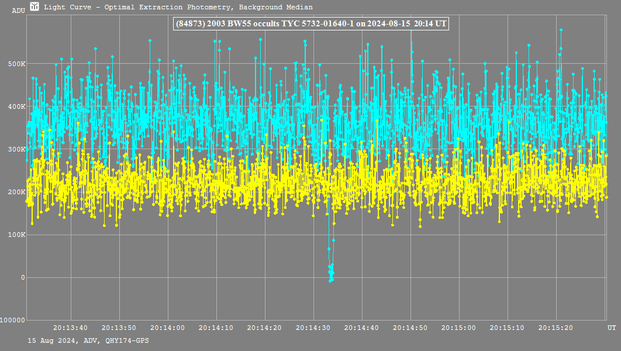Click the 20:14:30 time axis label
Screen dimensions: 621x351
(313, 328)
